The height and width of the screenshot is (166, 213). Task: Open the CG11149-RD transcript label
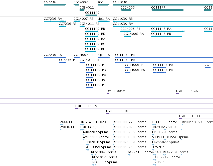(x=95, y=34)
